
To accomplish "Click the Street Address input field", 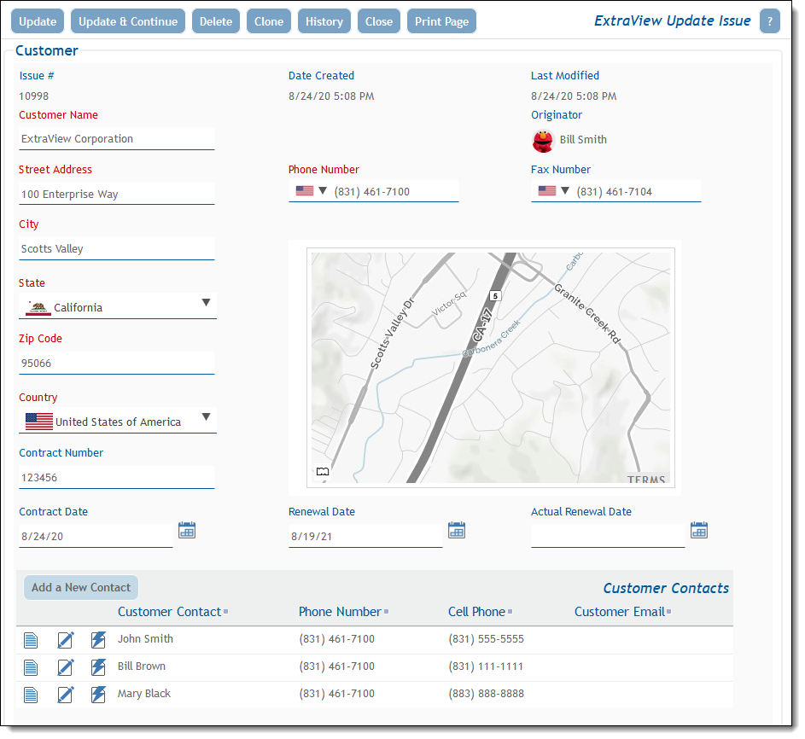I will [117, 194].
